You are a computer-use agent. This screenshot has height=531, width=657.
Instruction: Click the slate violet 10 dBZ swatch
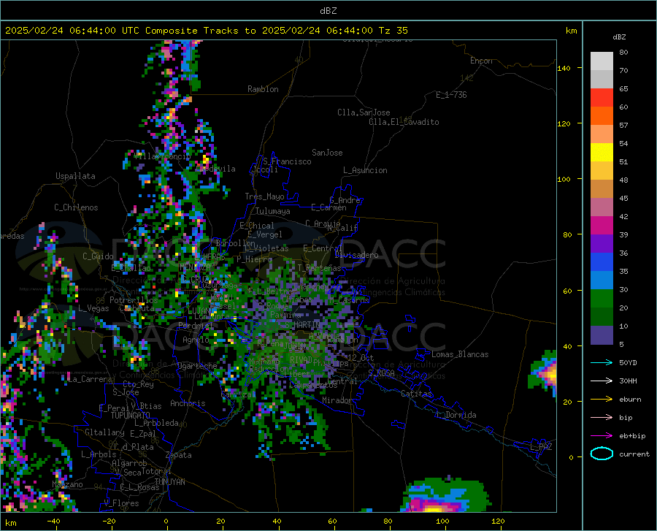coord(602,335)
